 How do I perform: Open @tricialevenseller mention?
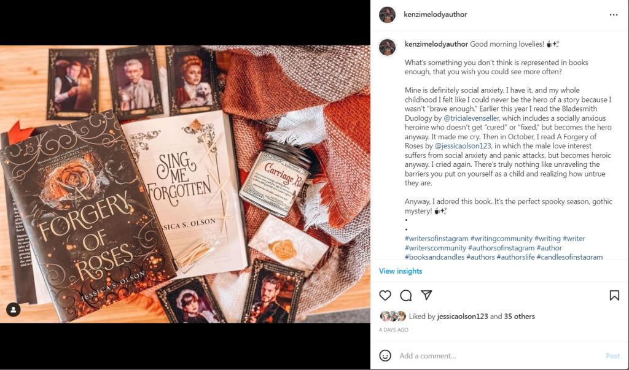(471, 118)
